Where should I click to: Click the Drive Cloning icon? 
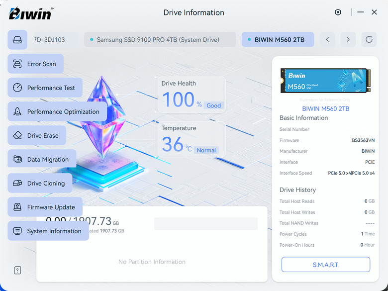point(17,183)
